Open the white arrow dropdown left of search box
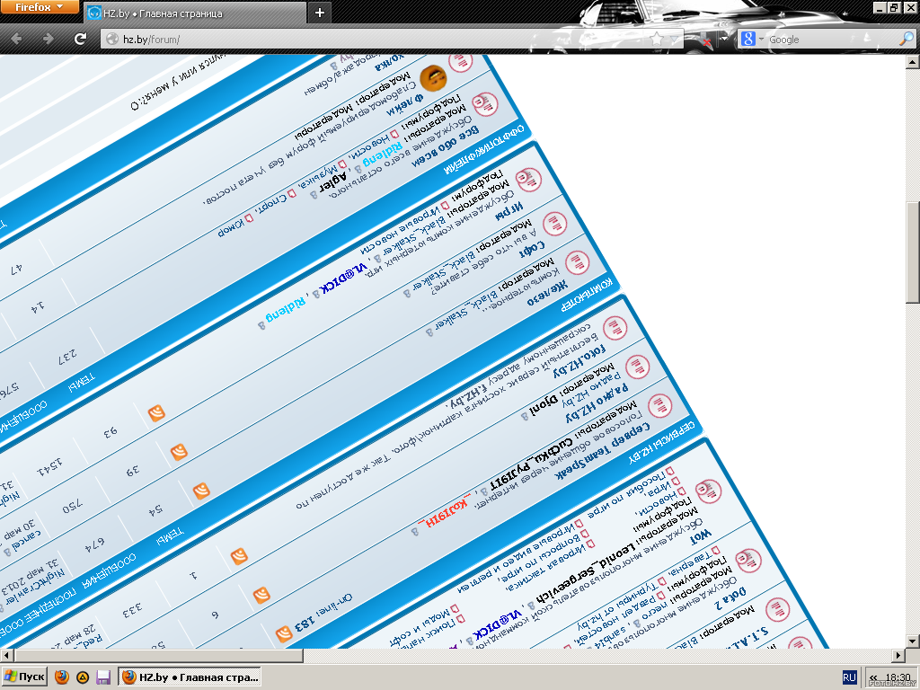The height and width of the screenshot is (690, 920). pos(724,40)
